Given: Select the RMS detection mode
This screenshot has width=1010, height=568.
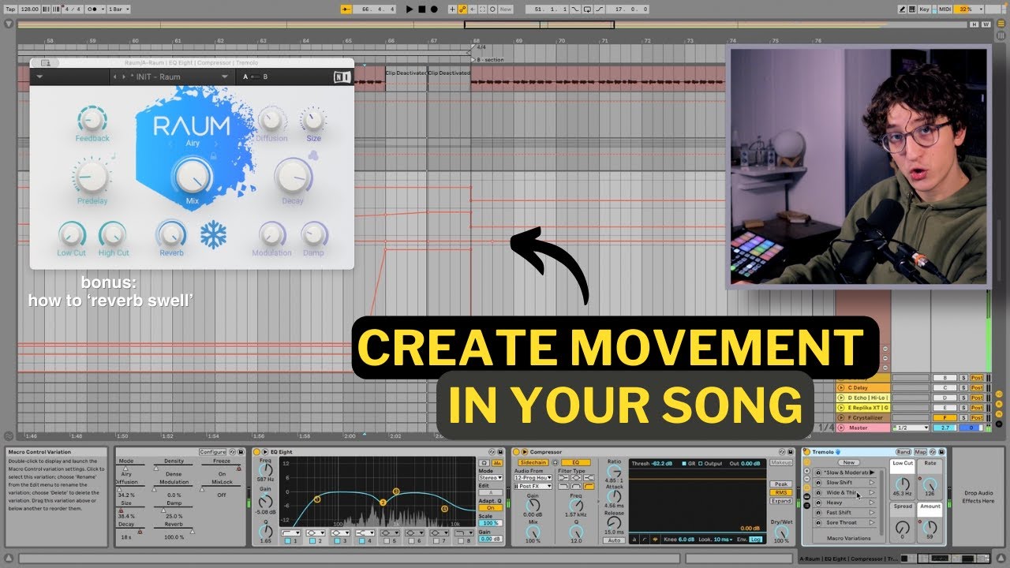Looking at the screenshot, I should 781,493.
